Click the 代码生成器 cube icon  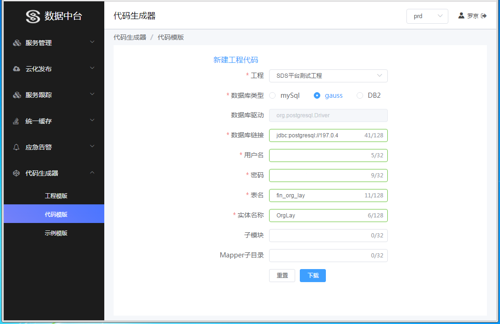16,173
